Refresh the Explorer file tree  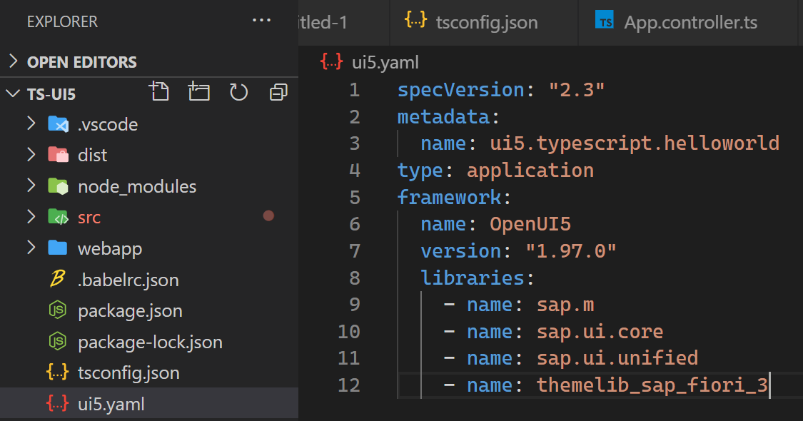pos(238,91)
